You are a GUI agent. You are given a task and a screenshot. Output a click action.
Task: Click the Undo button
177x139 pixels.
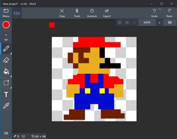154,13
